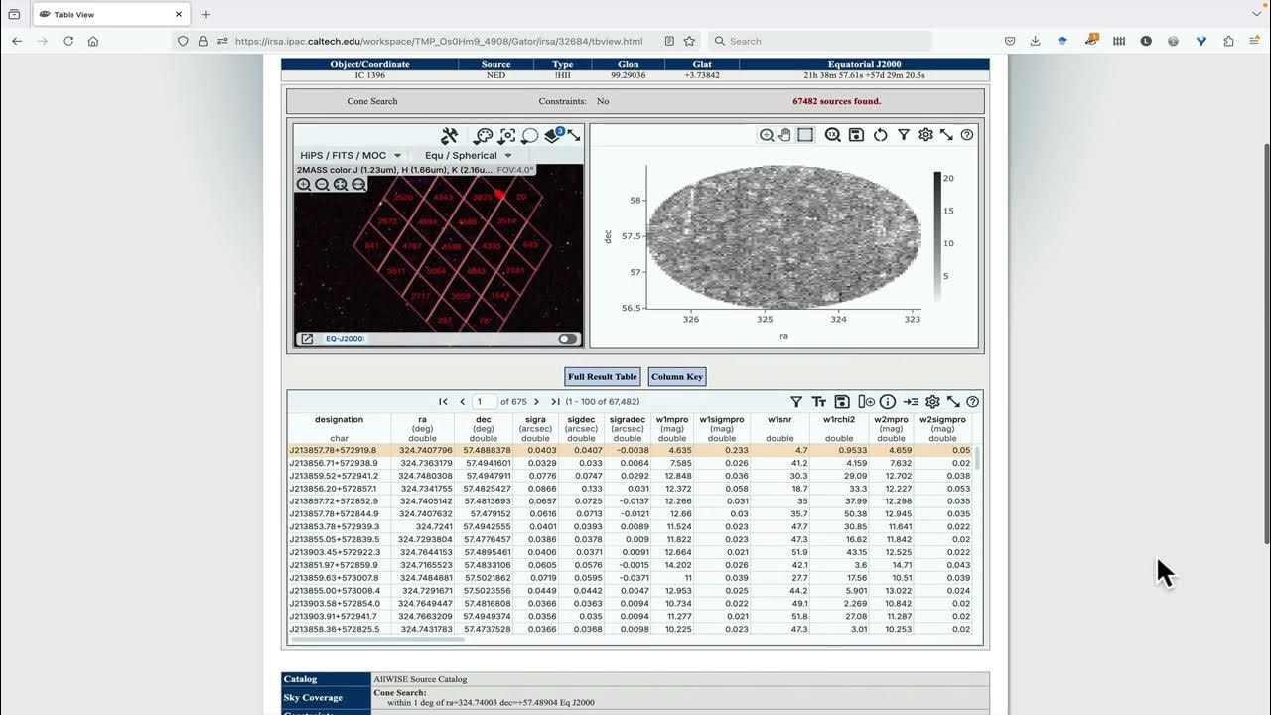
Task: Open the chart settings gear
Action: tap(925, 135)
